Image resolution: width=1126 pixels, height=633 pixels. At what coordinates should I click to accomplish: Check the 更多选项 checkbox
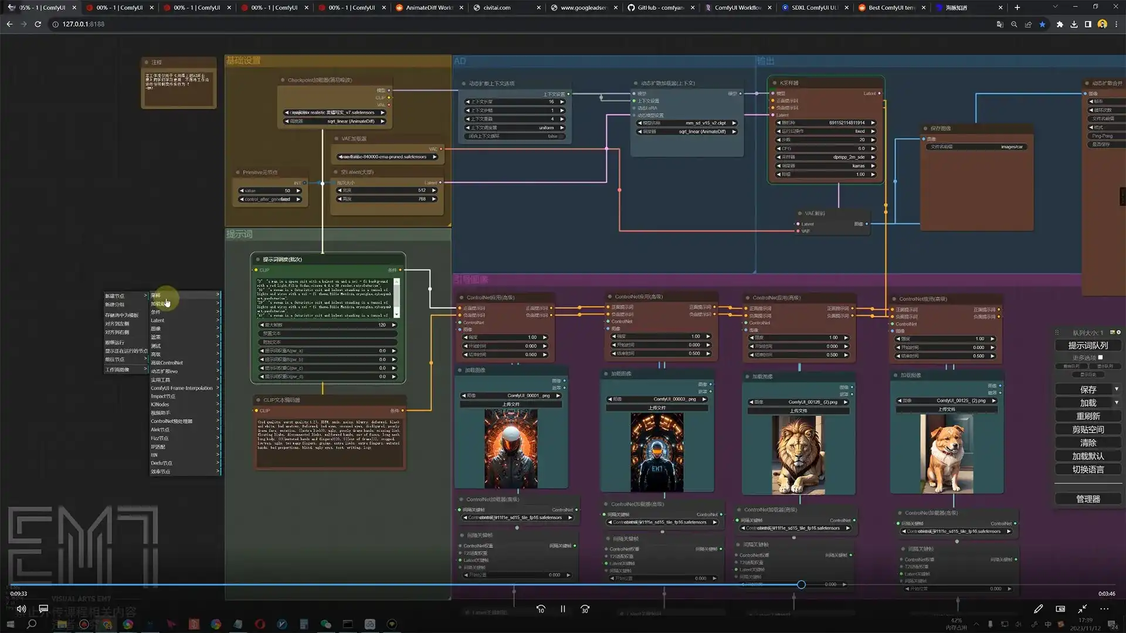1100,358
